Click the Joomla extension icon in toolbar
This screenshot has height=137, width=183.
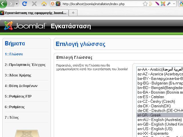click(163, 4)
